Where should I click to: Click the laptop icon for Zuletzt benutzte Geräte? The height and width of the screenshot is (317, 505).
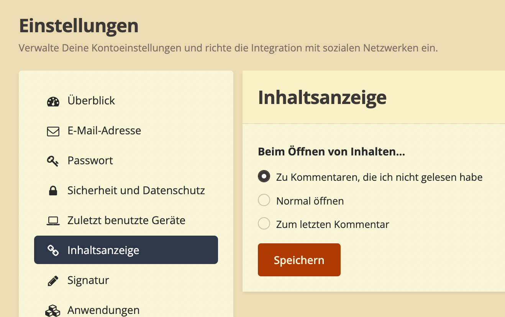53,221
